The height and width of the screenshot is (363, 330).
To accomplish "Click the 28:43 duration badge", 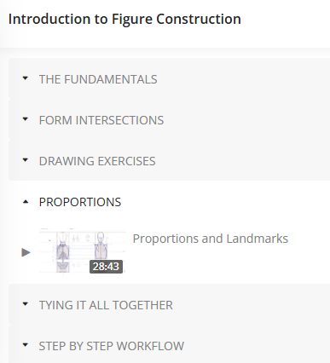I will coord(106,267).
